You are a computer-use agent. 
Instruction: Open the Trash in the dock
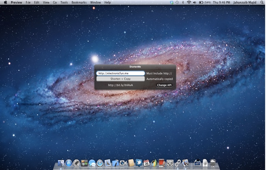(213, 163)
